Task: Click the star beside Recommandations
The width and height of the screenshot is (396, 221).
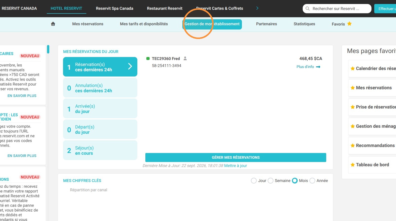Action: (x=353, y=145)
